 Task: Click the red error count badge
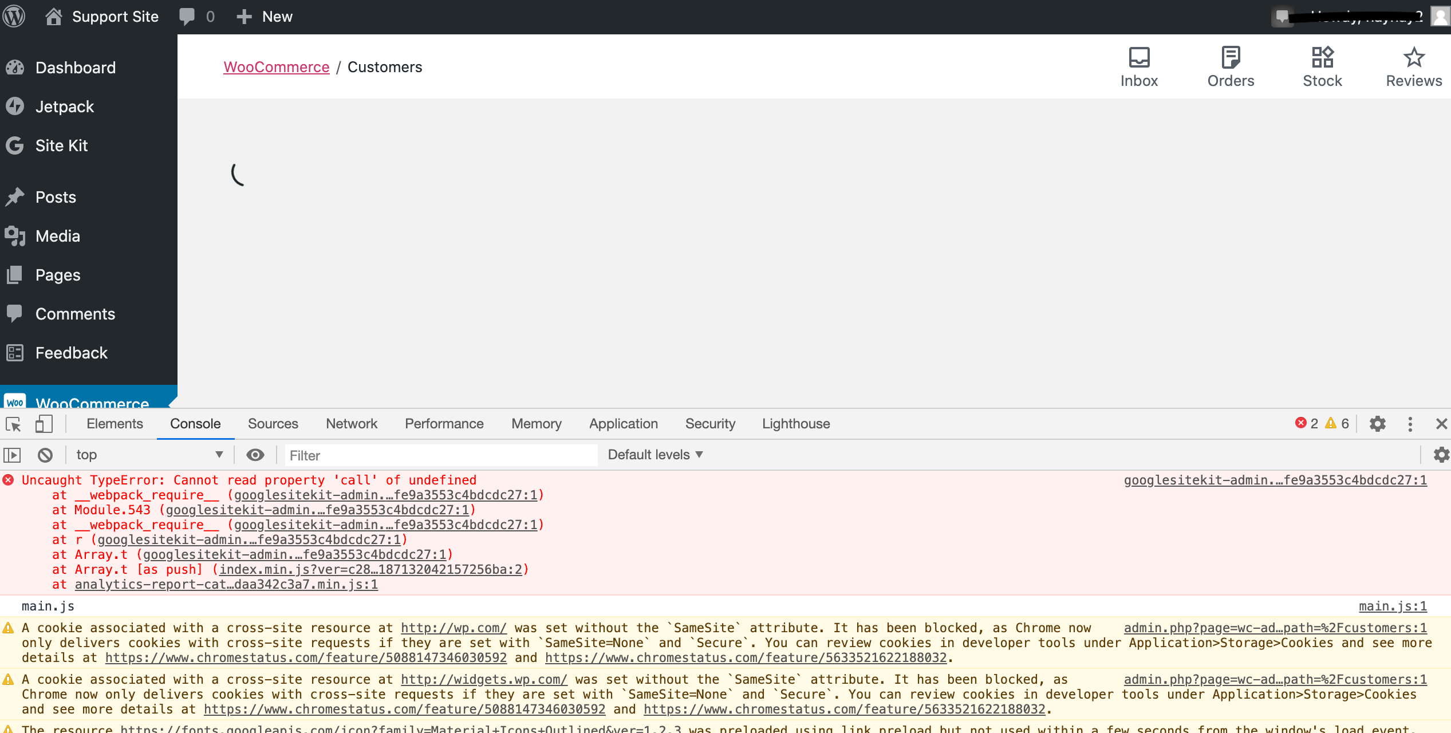click(x=1307, y=423)
